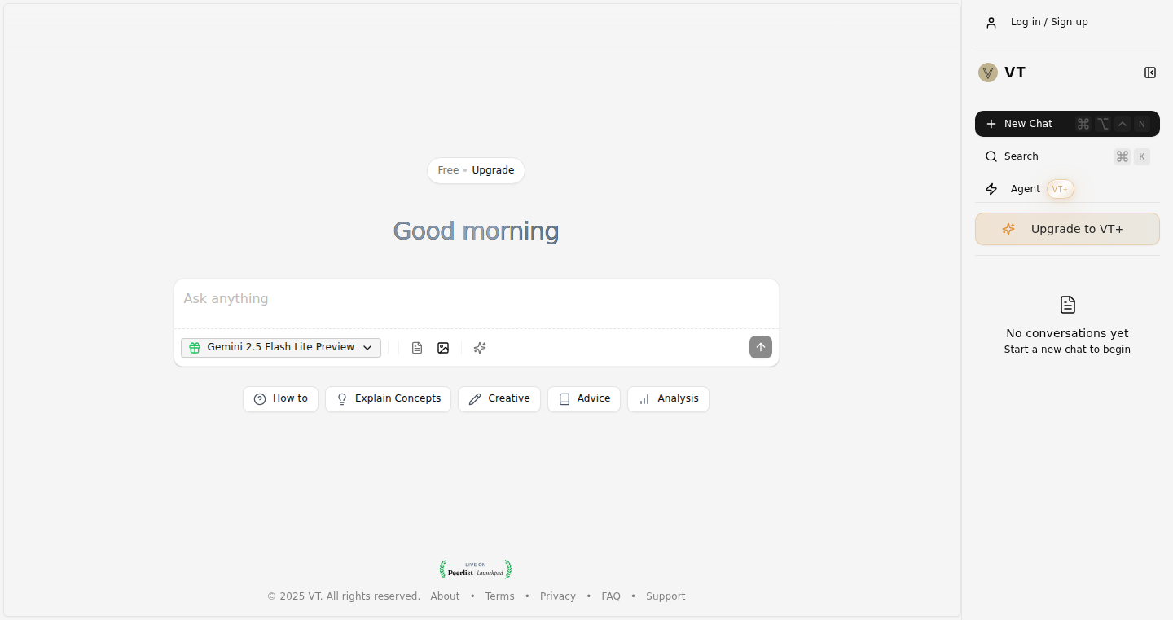Collapse the sidebar using the panel icon
The height and width of the screenshot is (620, 1173).
pos(1150,73)
